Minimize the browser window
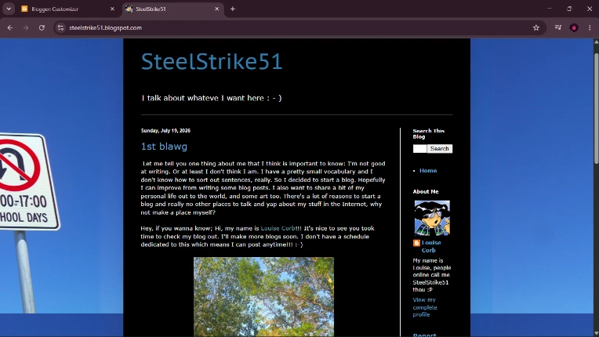599x337 pixels. pos(550,9)
